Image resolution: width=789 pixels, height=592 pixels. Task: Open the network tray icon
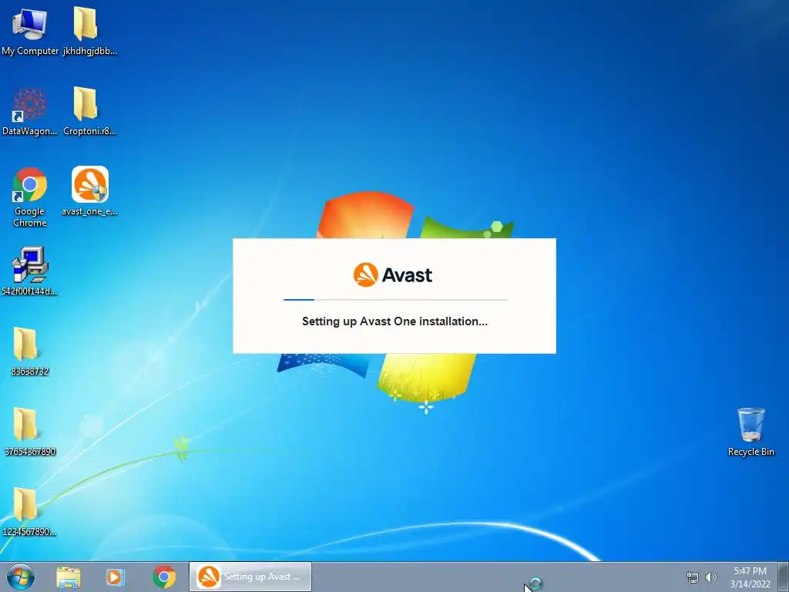(x=693, y=577)
